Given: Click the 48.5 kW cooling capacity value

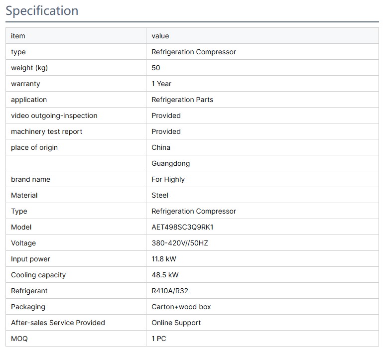Looking at the screenshot, I should click(165, 275).
